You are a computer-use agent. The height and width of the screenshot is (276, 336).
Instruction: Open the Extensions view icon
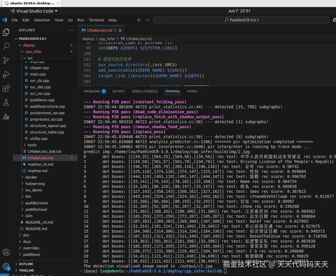(x=6, y=88)
